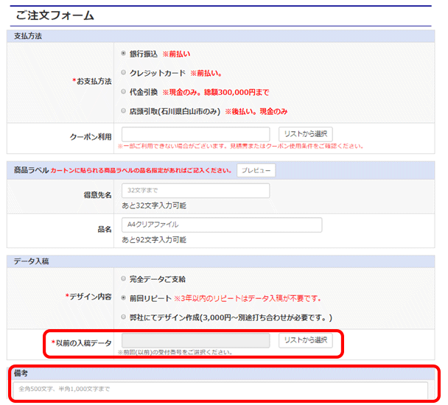The height and width of the screenshot is (405, 448).
Task: Open coupon list with リストから選択 button
Action: [x=305, y=134]
